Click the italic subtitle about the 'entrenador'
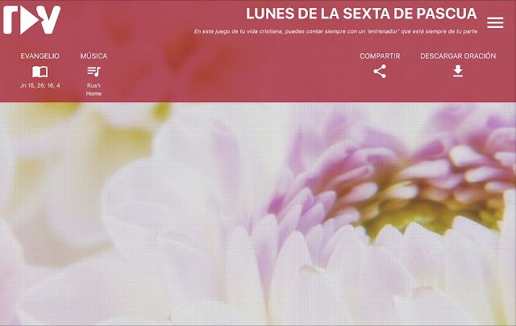Viewport: 516px width, 326px height. point(335,31)
